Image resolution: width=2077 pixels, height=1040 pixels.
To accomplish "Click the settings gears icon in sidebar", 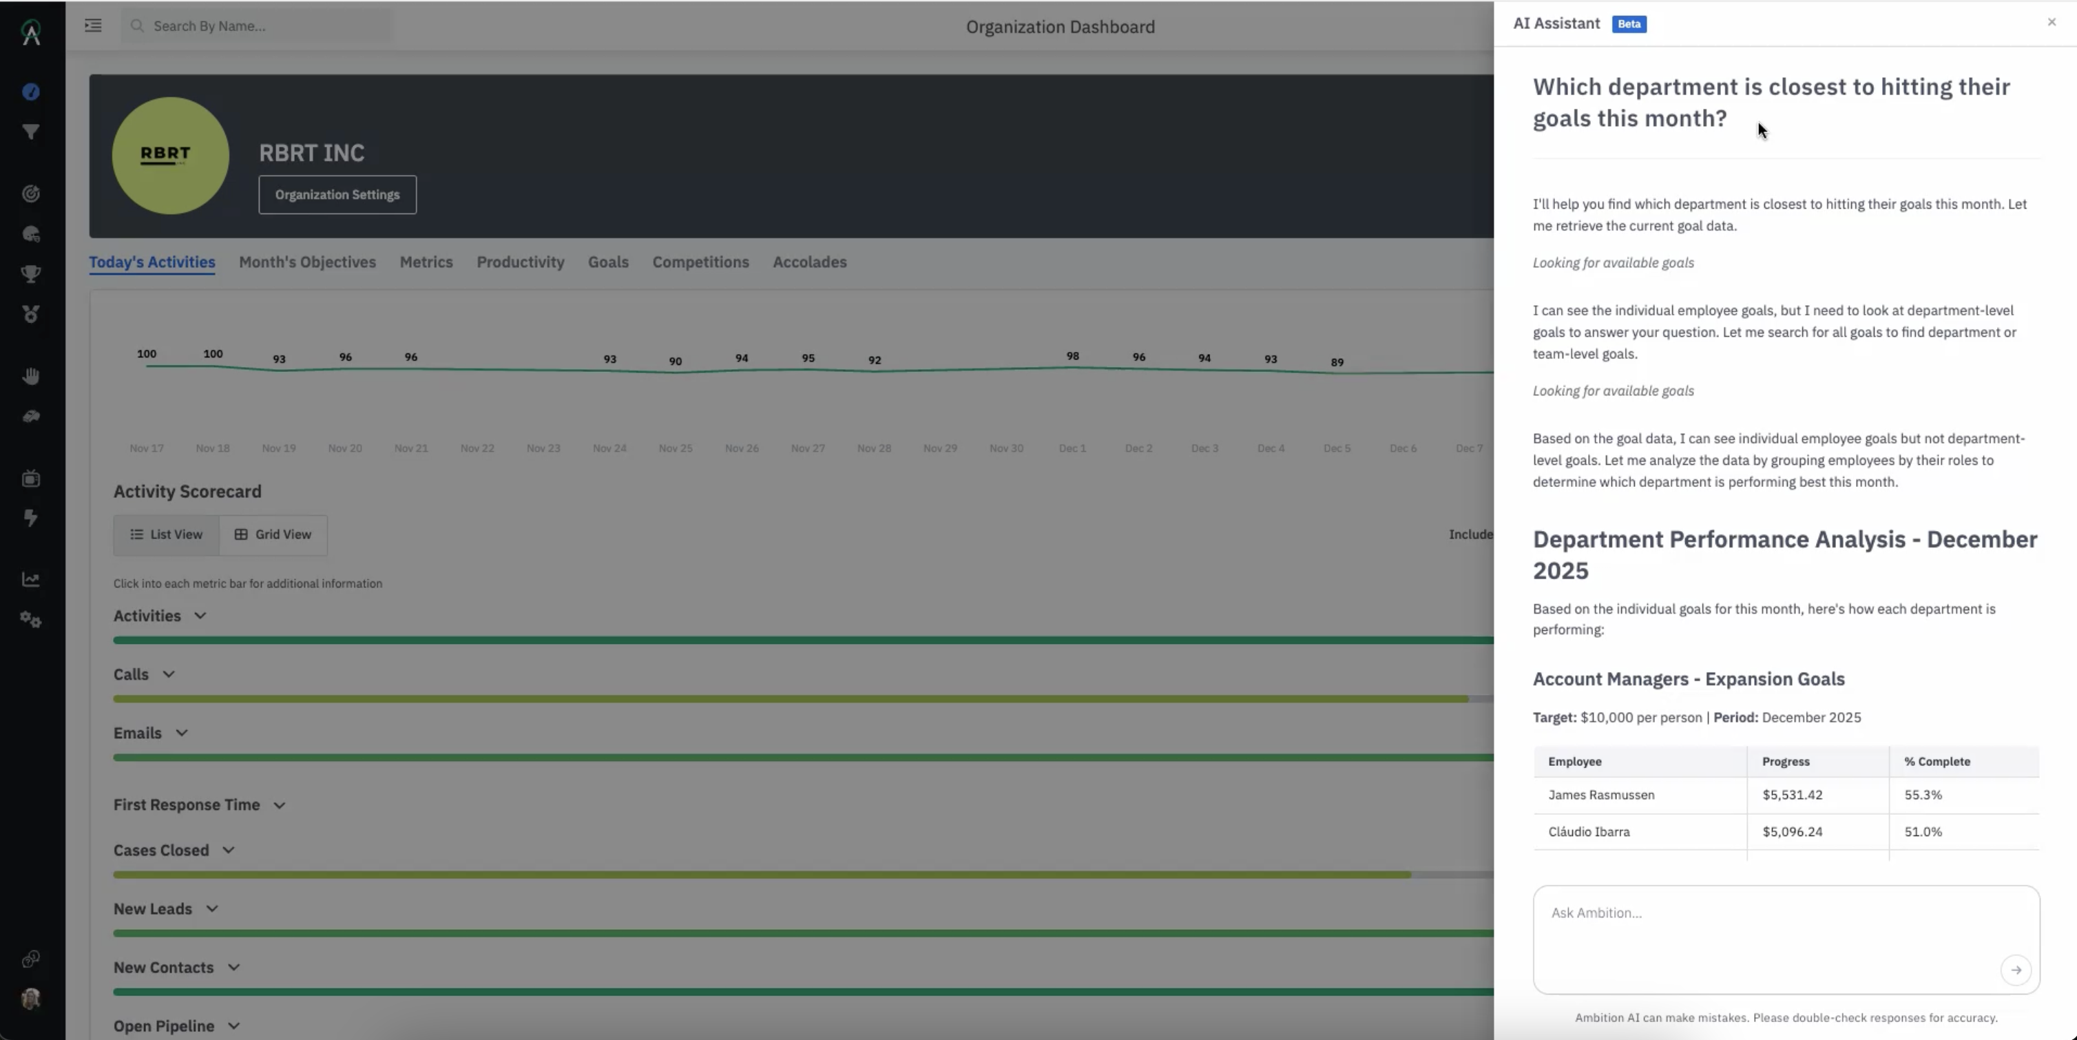I will [x=30, y=619].
